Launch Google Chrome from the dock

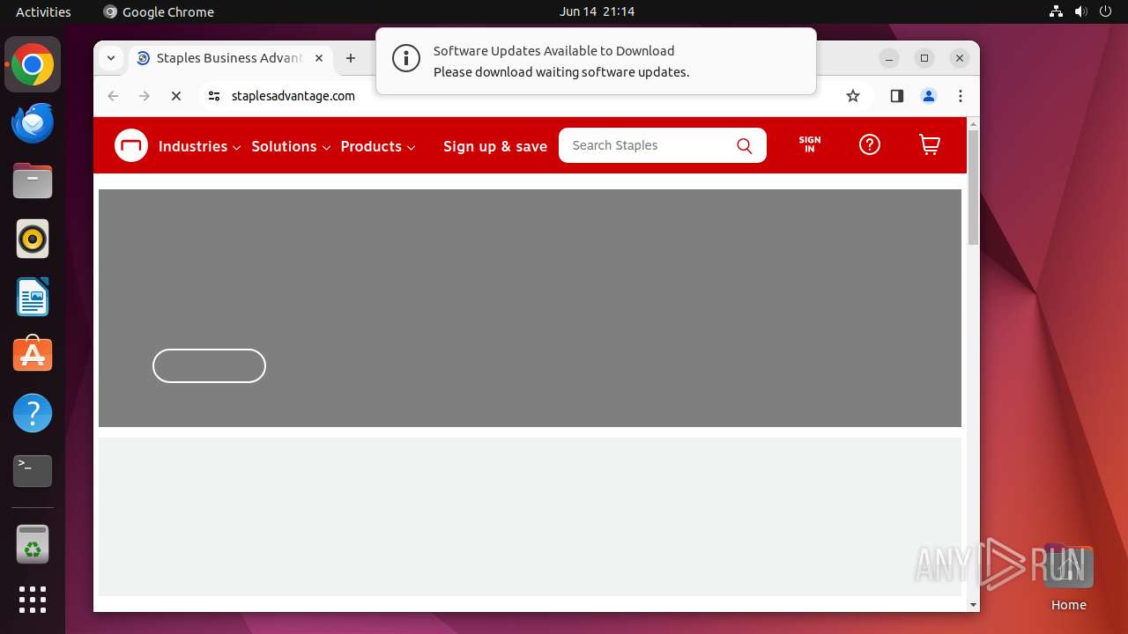33,64
